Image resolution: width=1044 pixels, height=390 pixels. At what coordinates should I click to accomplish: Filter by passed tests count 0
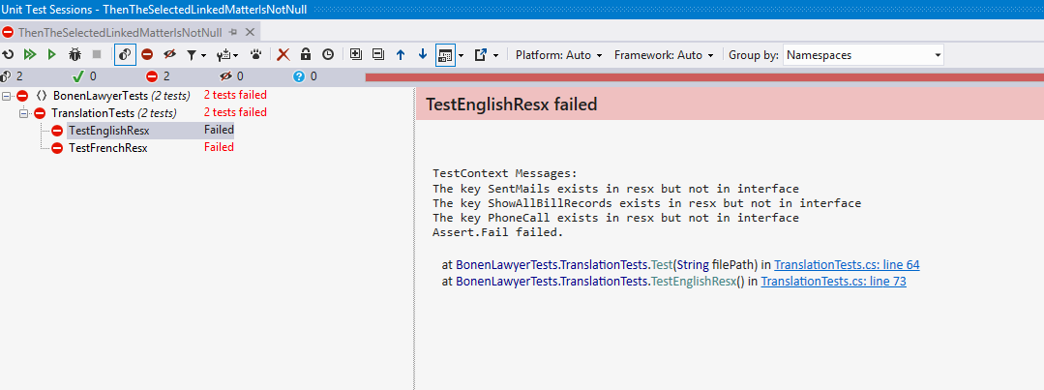84,76
